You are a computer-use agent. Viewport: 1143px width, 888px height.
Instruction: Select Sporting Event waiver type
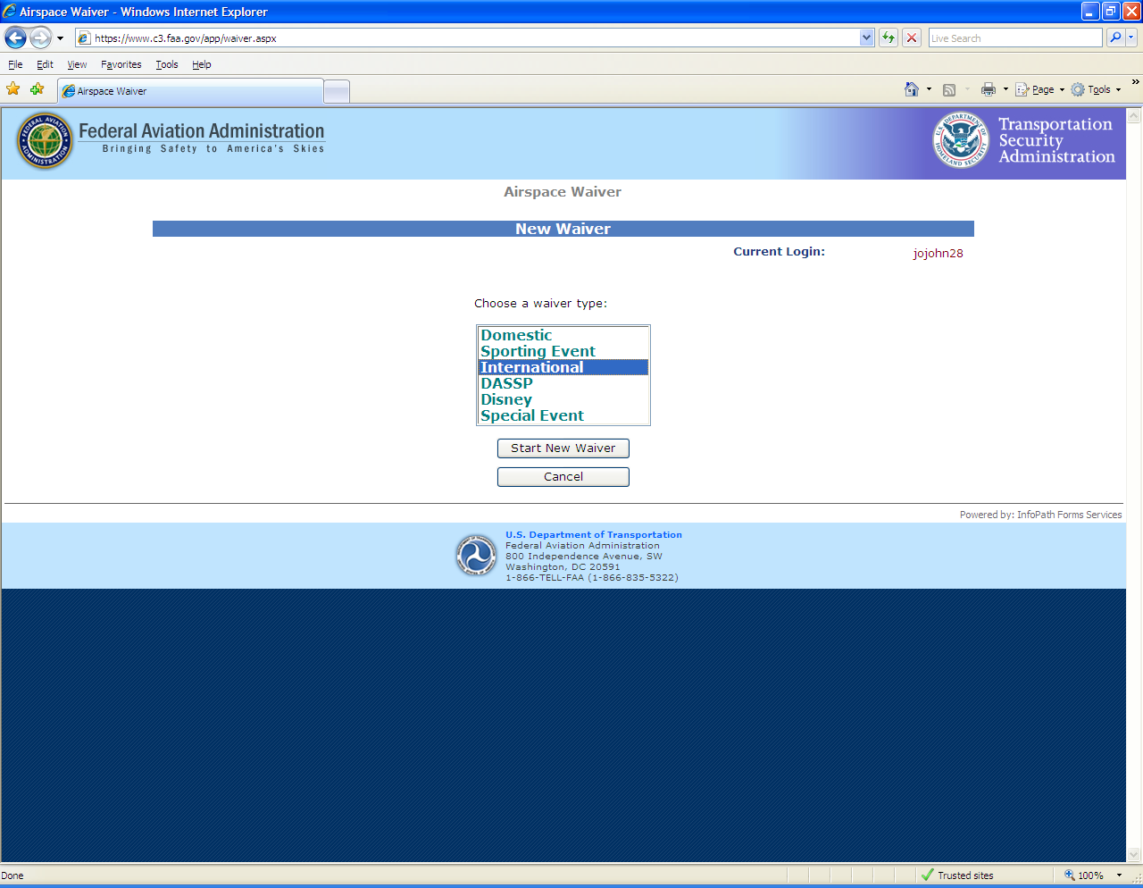563,351
